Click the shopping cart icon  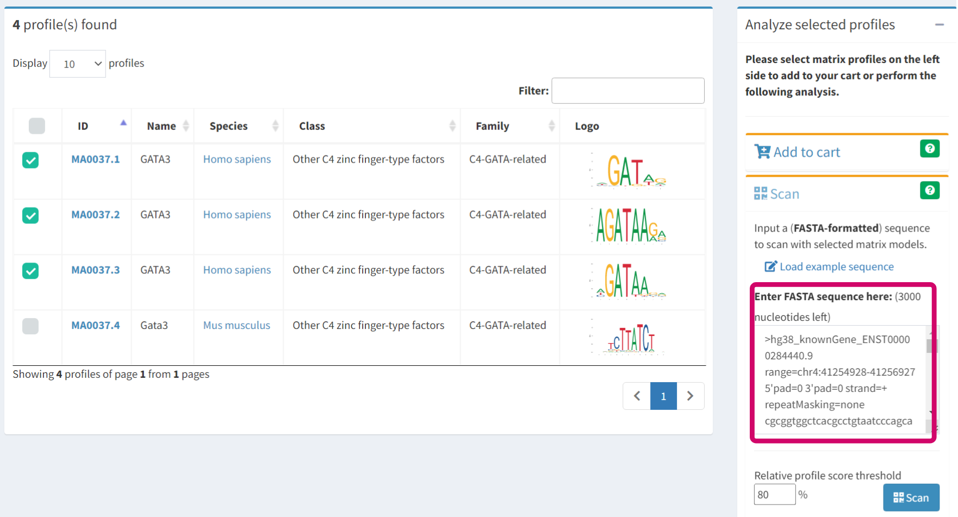(762, 152)
